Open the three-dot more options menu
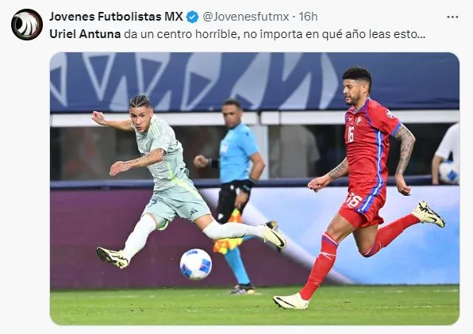 (452, 17)
